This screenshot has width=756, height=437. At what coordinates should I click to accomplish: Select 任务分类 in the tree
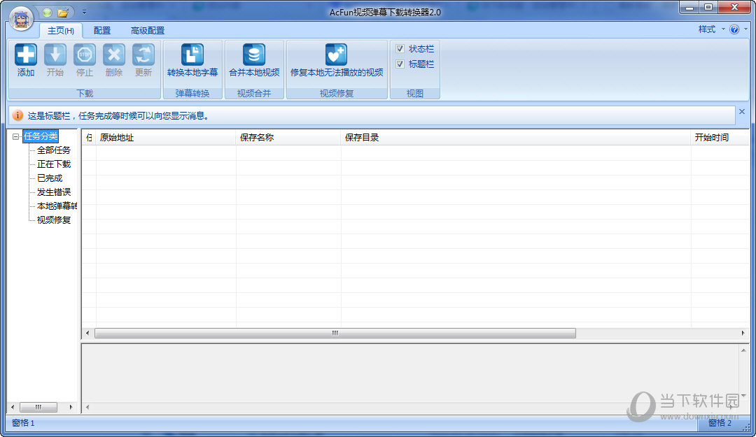tap(41, 136)
